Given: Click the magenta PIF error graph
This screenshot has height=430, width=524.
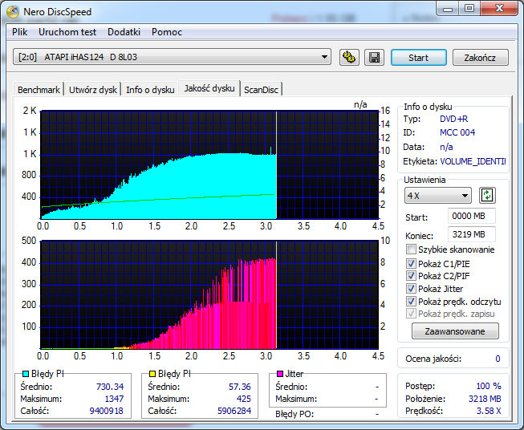Looking at the screenshot, I should [x=209, y=294].
